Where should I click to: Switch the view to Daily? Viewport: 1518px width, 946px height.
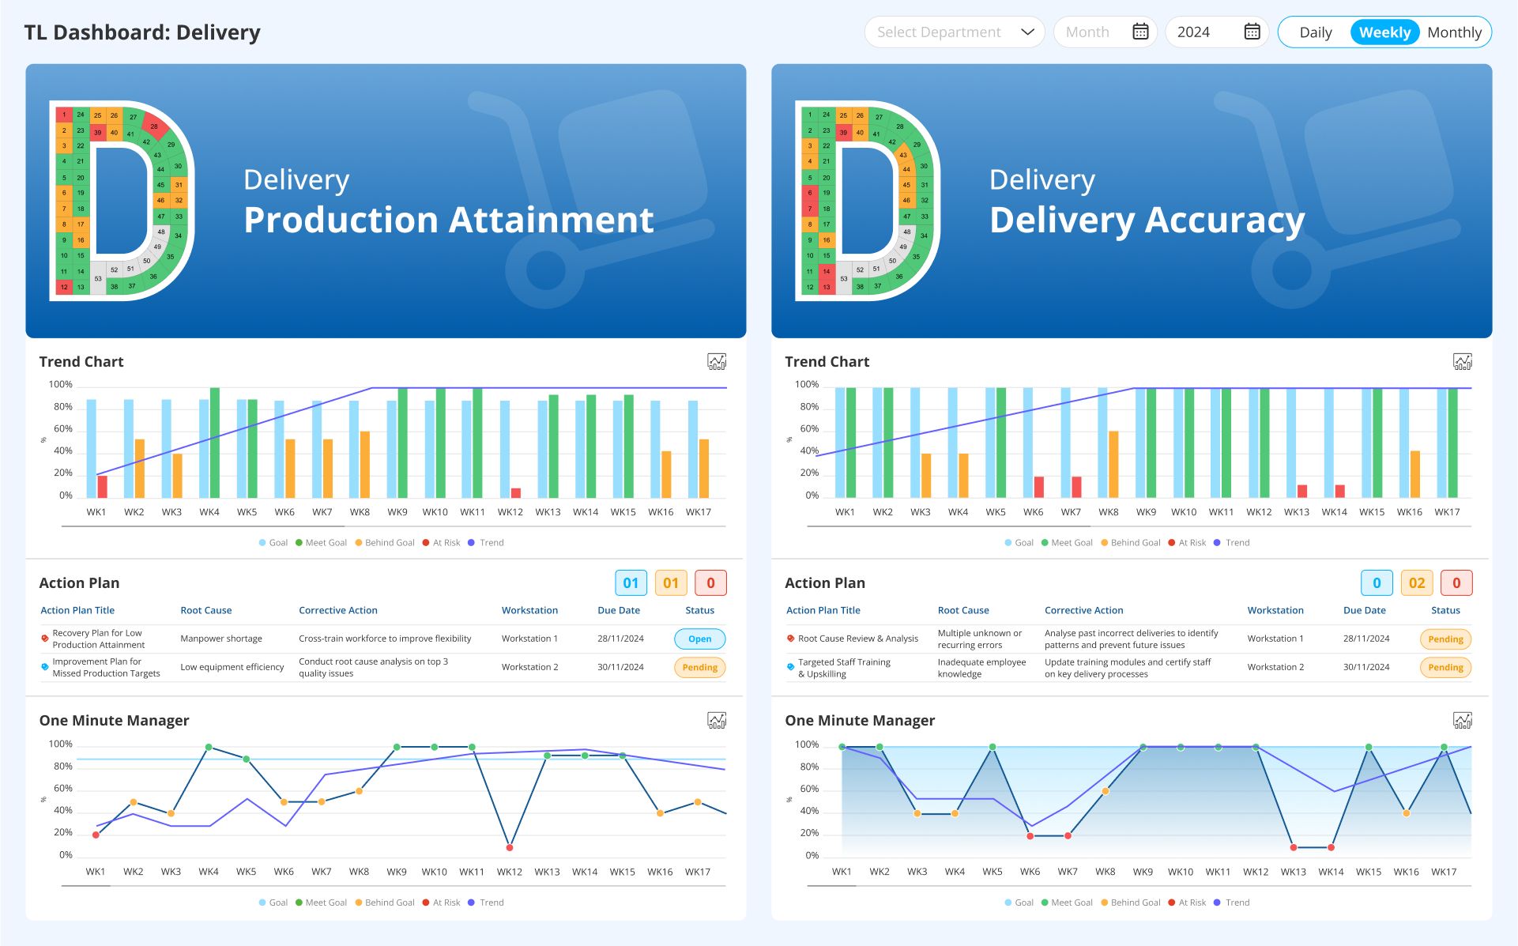pyautogui.click(x=1315, y=32)
